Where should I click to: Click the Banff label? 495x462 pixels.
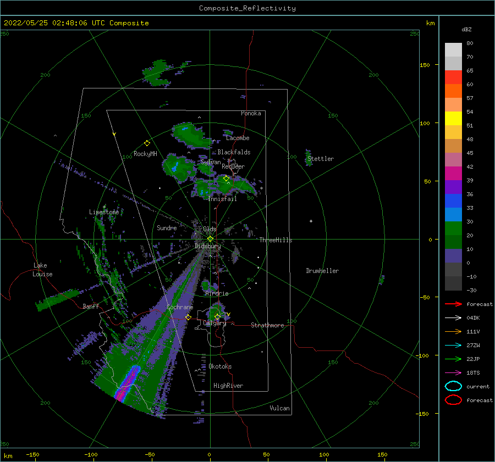click(x=91, y=307)
